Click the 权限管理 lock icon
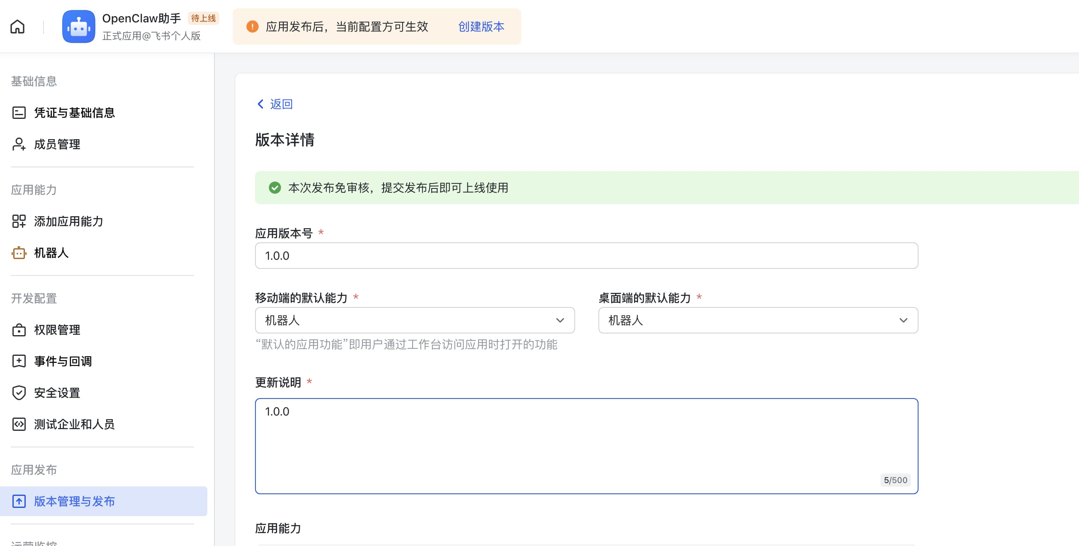 (x=19, y=330)
